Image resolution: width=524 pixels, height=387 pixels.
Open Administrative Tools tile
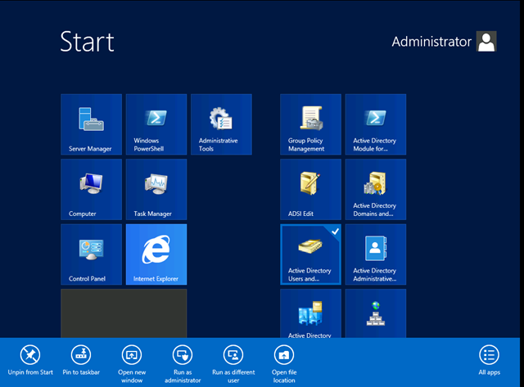(221, 124)
